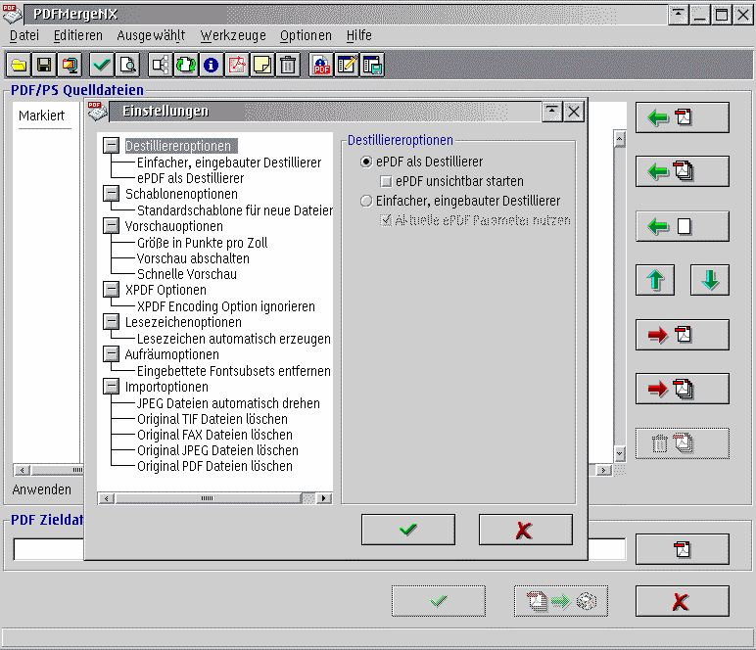Click the magnifier preview toolbar icon
Image resolution: width=756 pixels, height=650 pixels.
[127, 66]
